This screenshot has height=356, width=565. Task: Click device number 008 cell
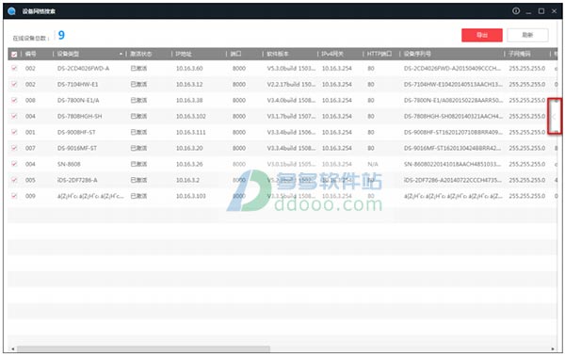click(30, 100)
